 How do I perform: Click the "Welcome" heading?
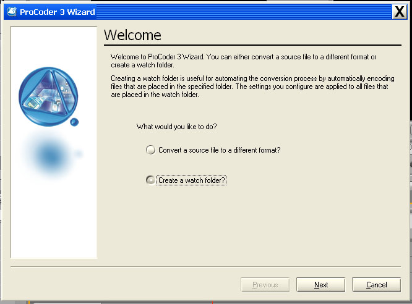click(132, 35)
